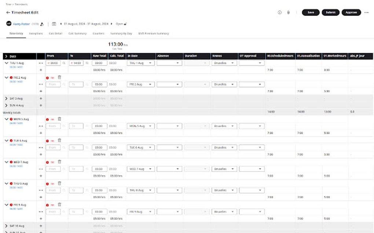Delete the FRI 2 Aug exception entry

tap(60, 77)
